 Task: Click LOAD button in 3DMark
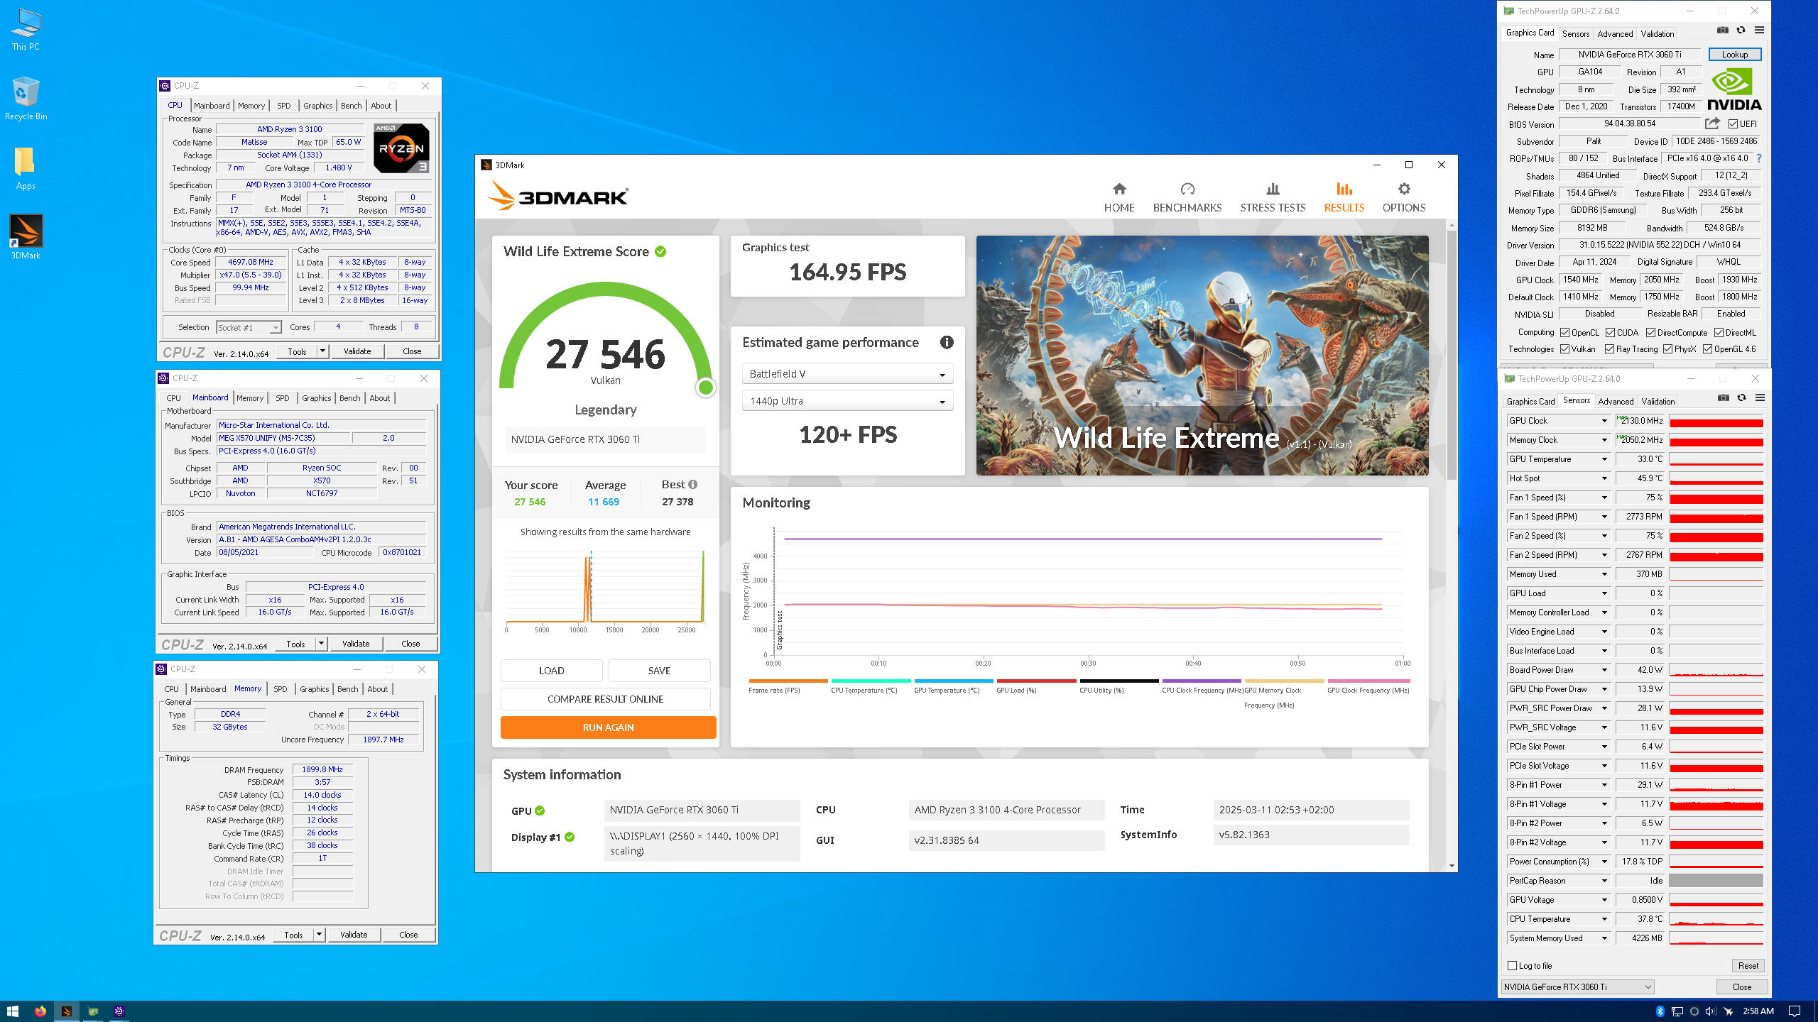tap(551, 671)
